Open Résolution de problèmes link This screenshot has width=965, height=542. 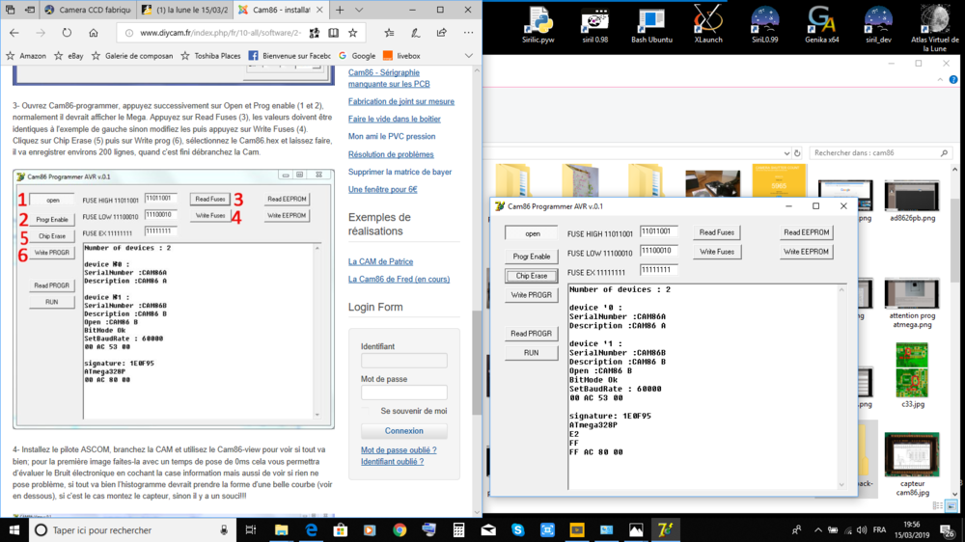391,154
